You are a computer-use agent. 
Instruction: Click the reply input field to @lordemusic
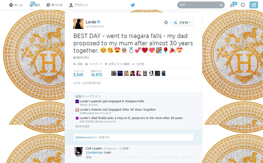tap(133, 137)
